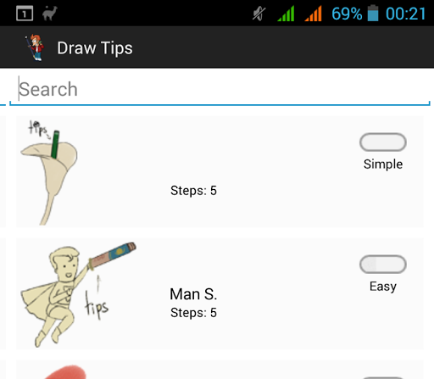Viewport: 434px width, 379px height.
Task: Tap the Draw Tips app icon
Action: [35, 47]
